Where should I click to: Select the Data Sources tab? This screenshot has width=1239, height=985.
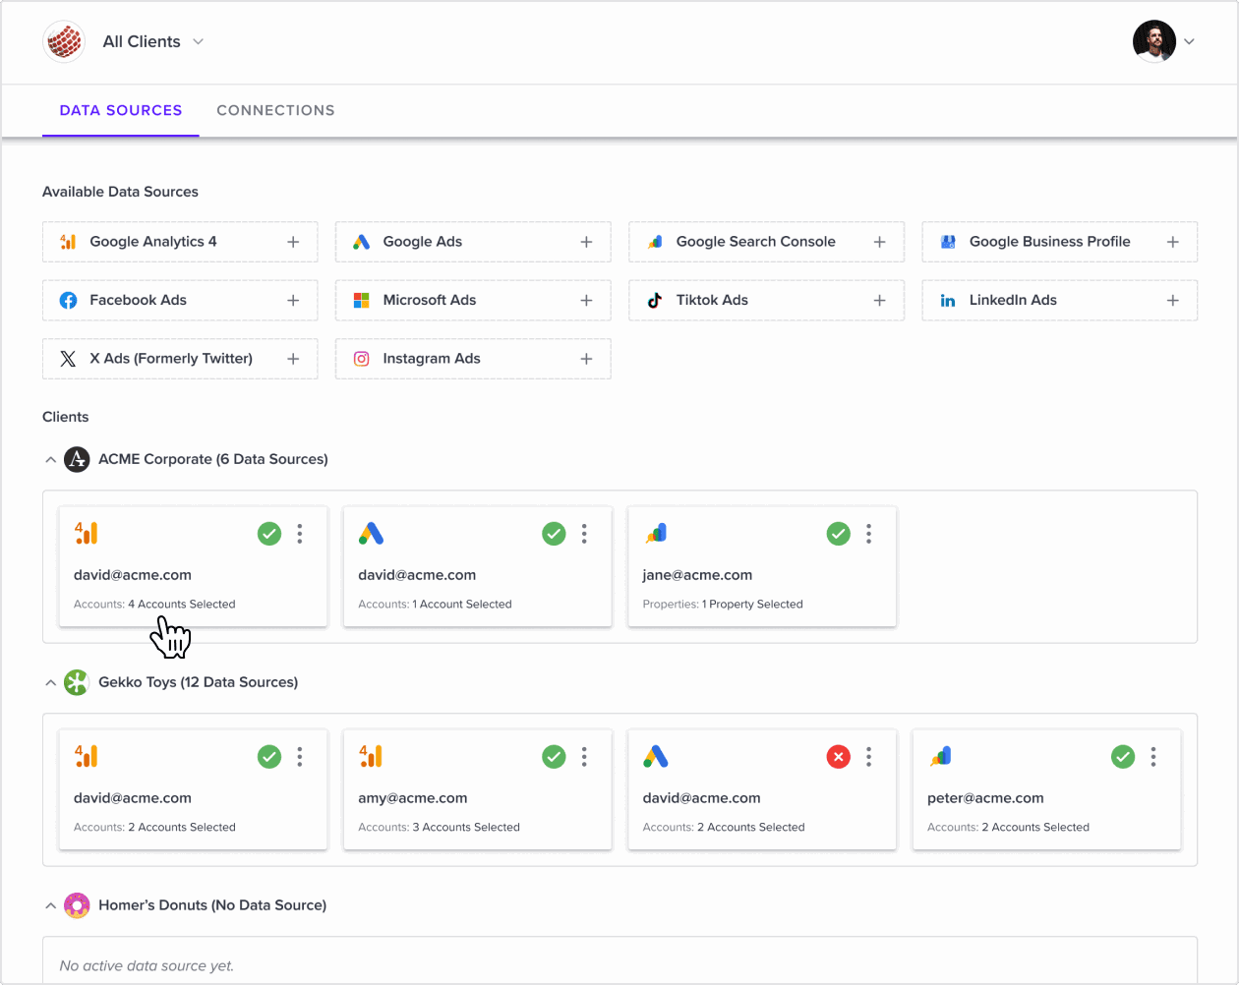pos(121,110)
